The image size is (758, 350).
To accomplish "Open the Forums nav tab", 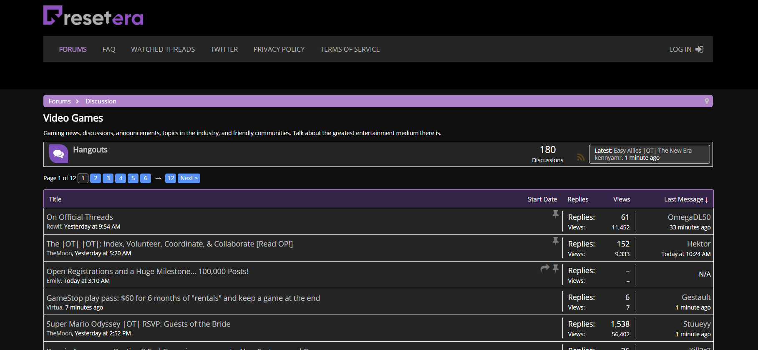I will coord(73,49).
